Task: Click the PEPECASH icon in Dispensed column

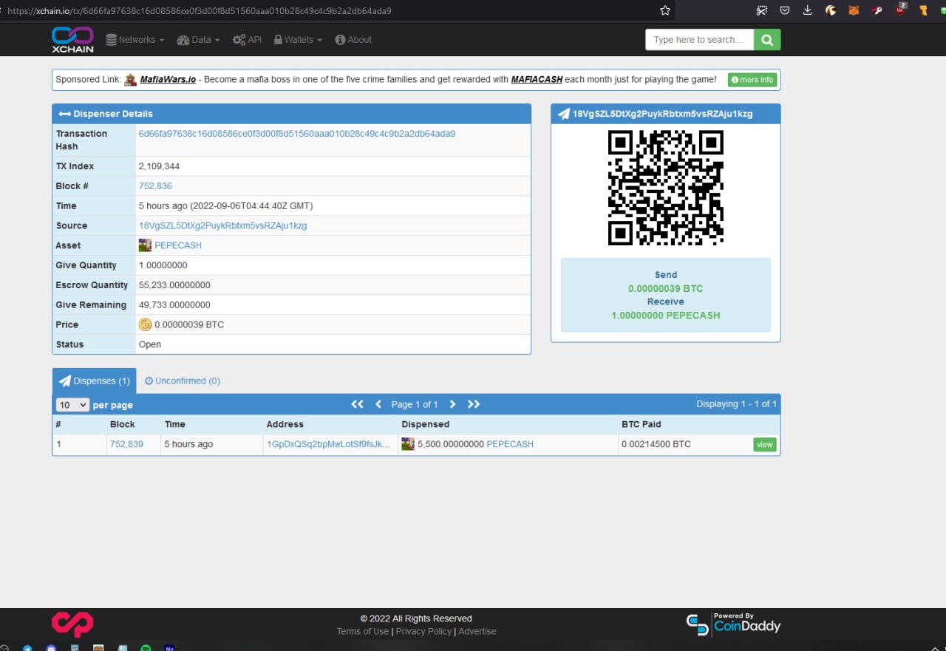Action: coord(408,444)
